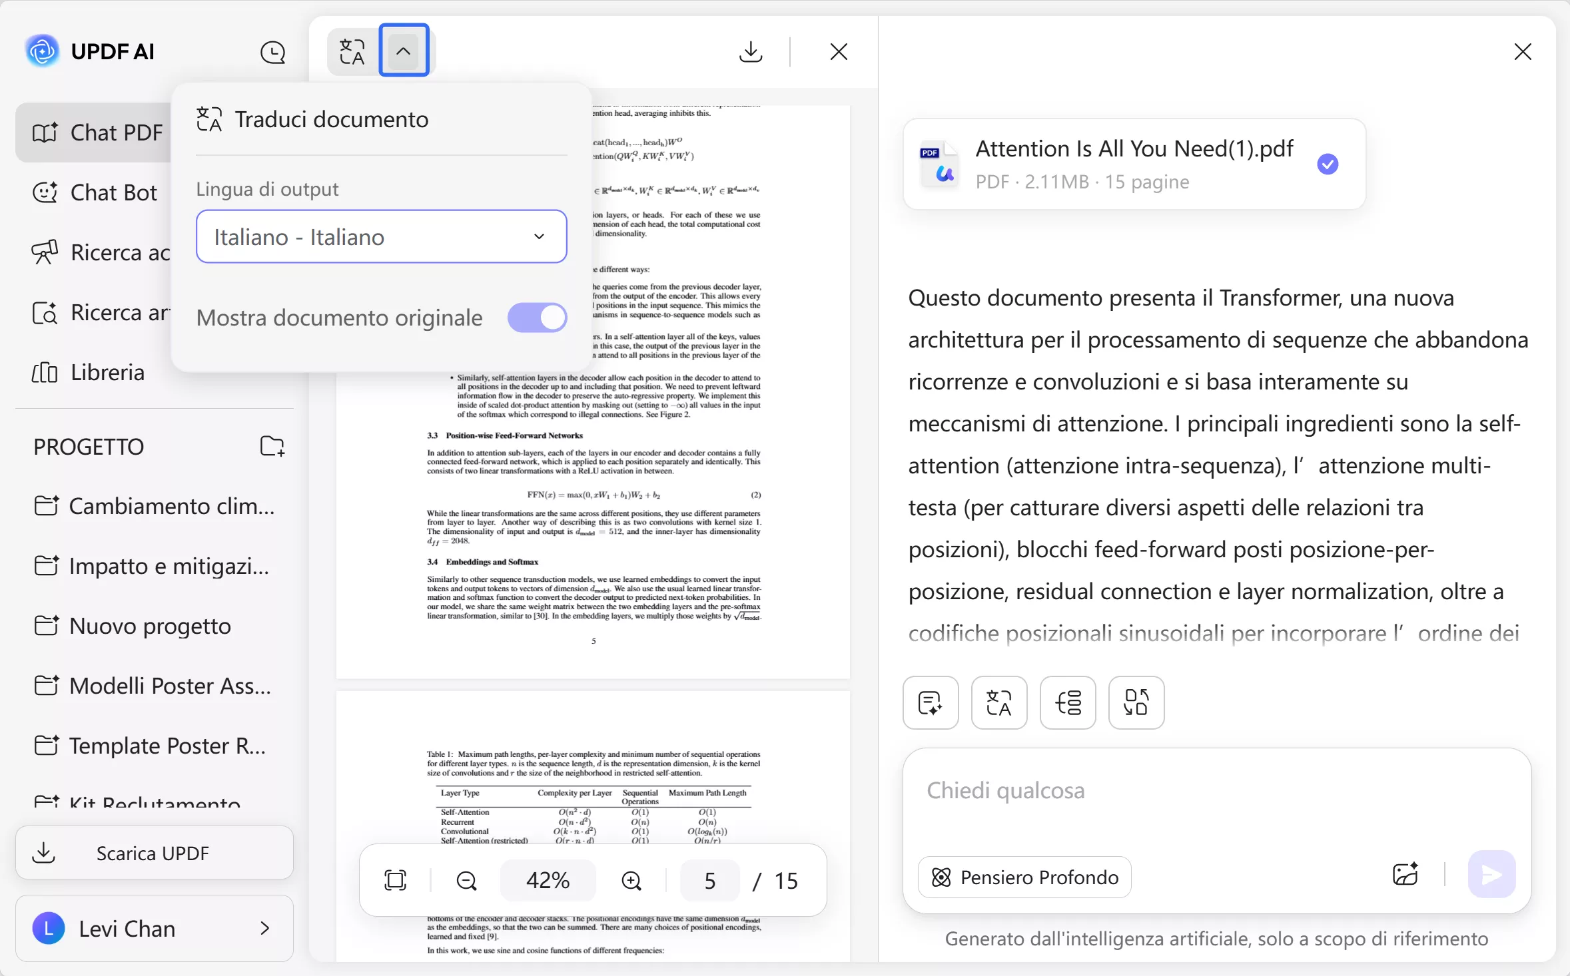Screen dimensions: 1570x976
Task: Select the Chat Bot mode
Action: [113, 192]
